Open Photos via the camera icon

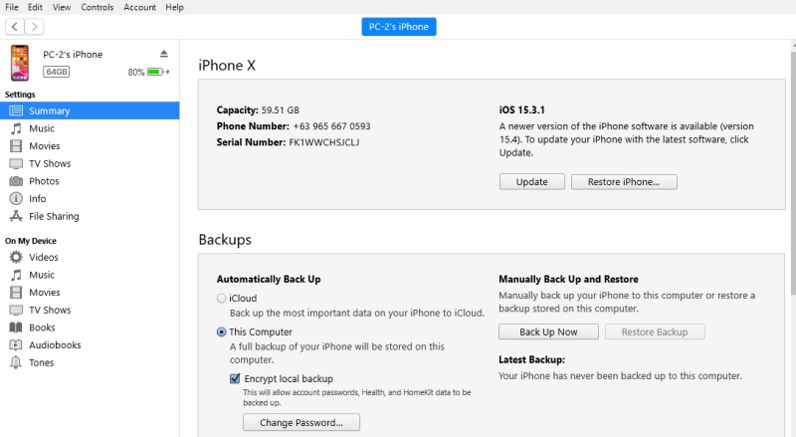coord(17,181)
